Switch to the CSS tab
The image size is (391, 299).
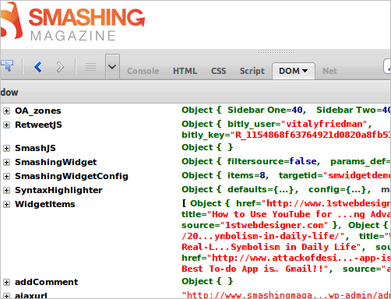pyautogui.click(x=219, y=71)
